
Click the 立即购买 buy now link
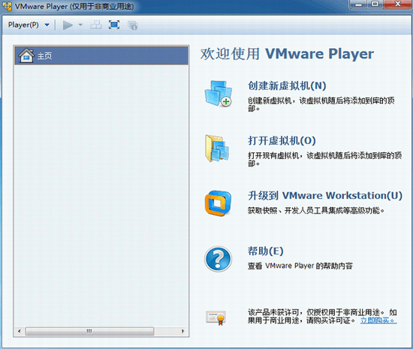point(378,320)
